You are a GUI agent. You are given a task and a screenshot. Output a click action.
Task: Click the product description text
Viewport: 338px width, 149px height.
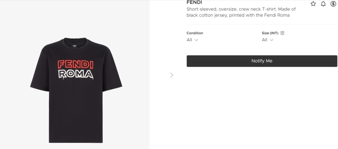tap(241, 12)
